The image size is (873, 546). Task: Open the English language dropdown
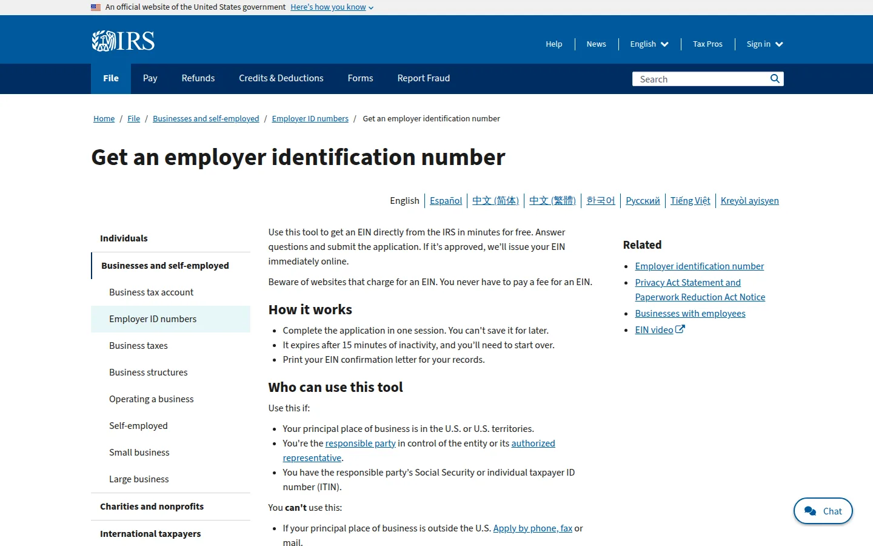(649, 44)
